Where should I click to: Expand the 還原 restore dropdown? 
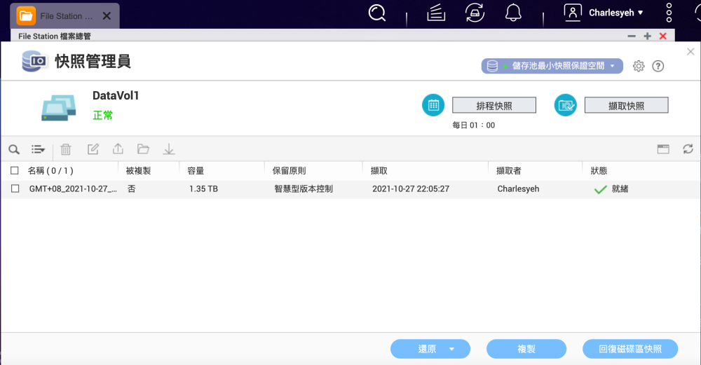click(451, 349)
